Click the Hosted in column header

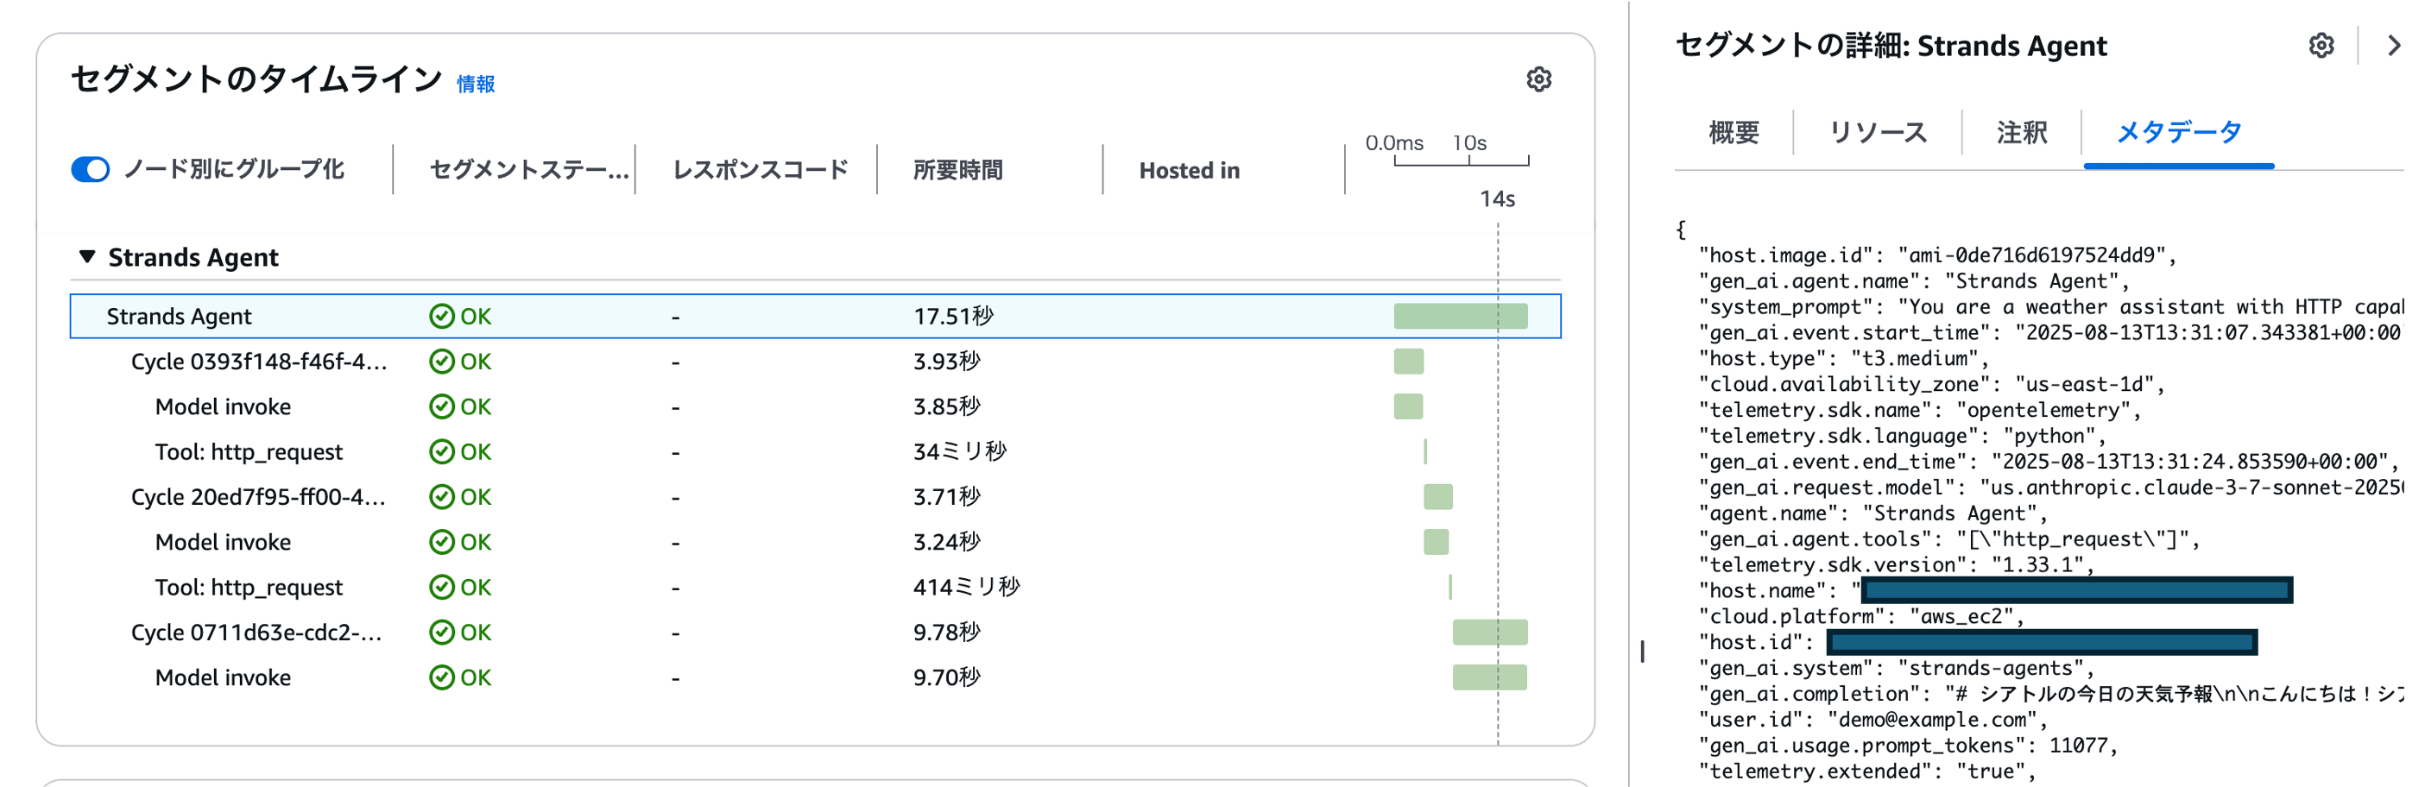pos(1189,170)
